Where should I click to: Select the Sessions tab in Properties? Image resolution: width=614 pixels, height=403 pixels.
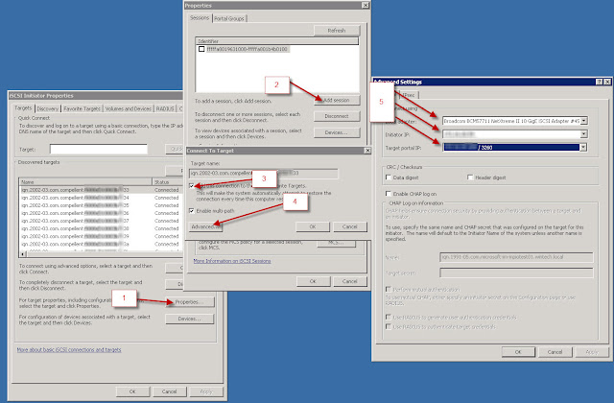click(x=200, y=18)
